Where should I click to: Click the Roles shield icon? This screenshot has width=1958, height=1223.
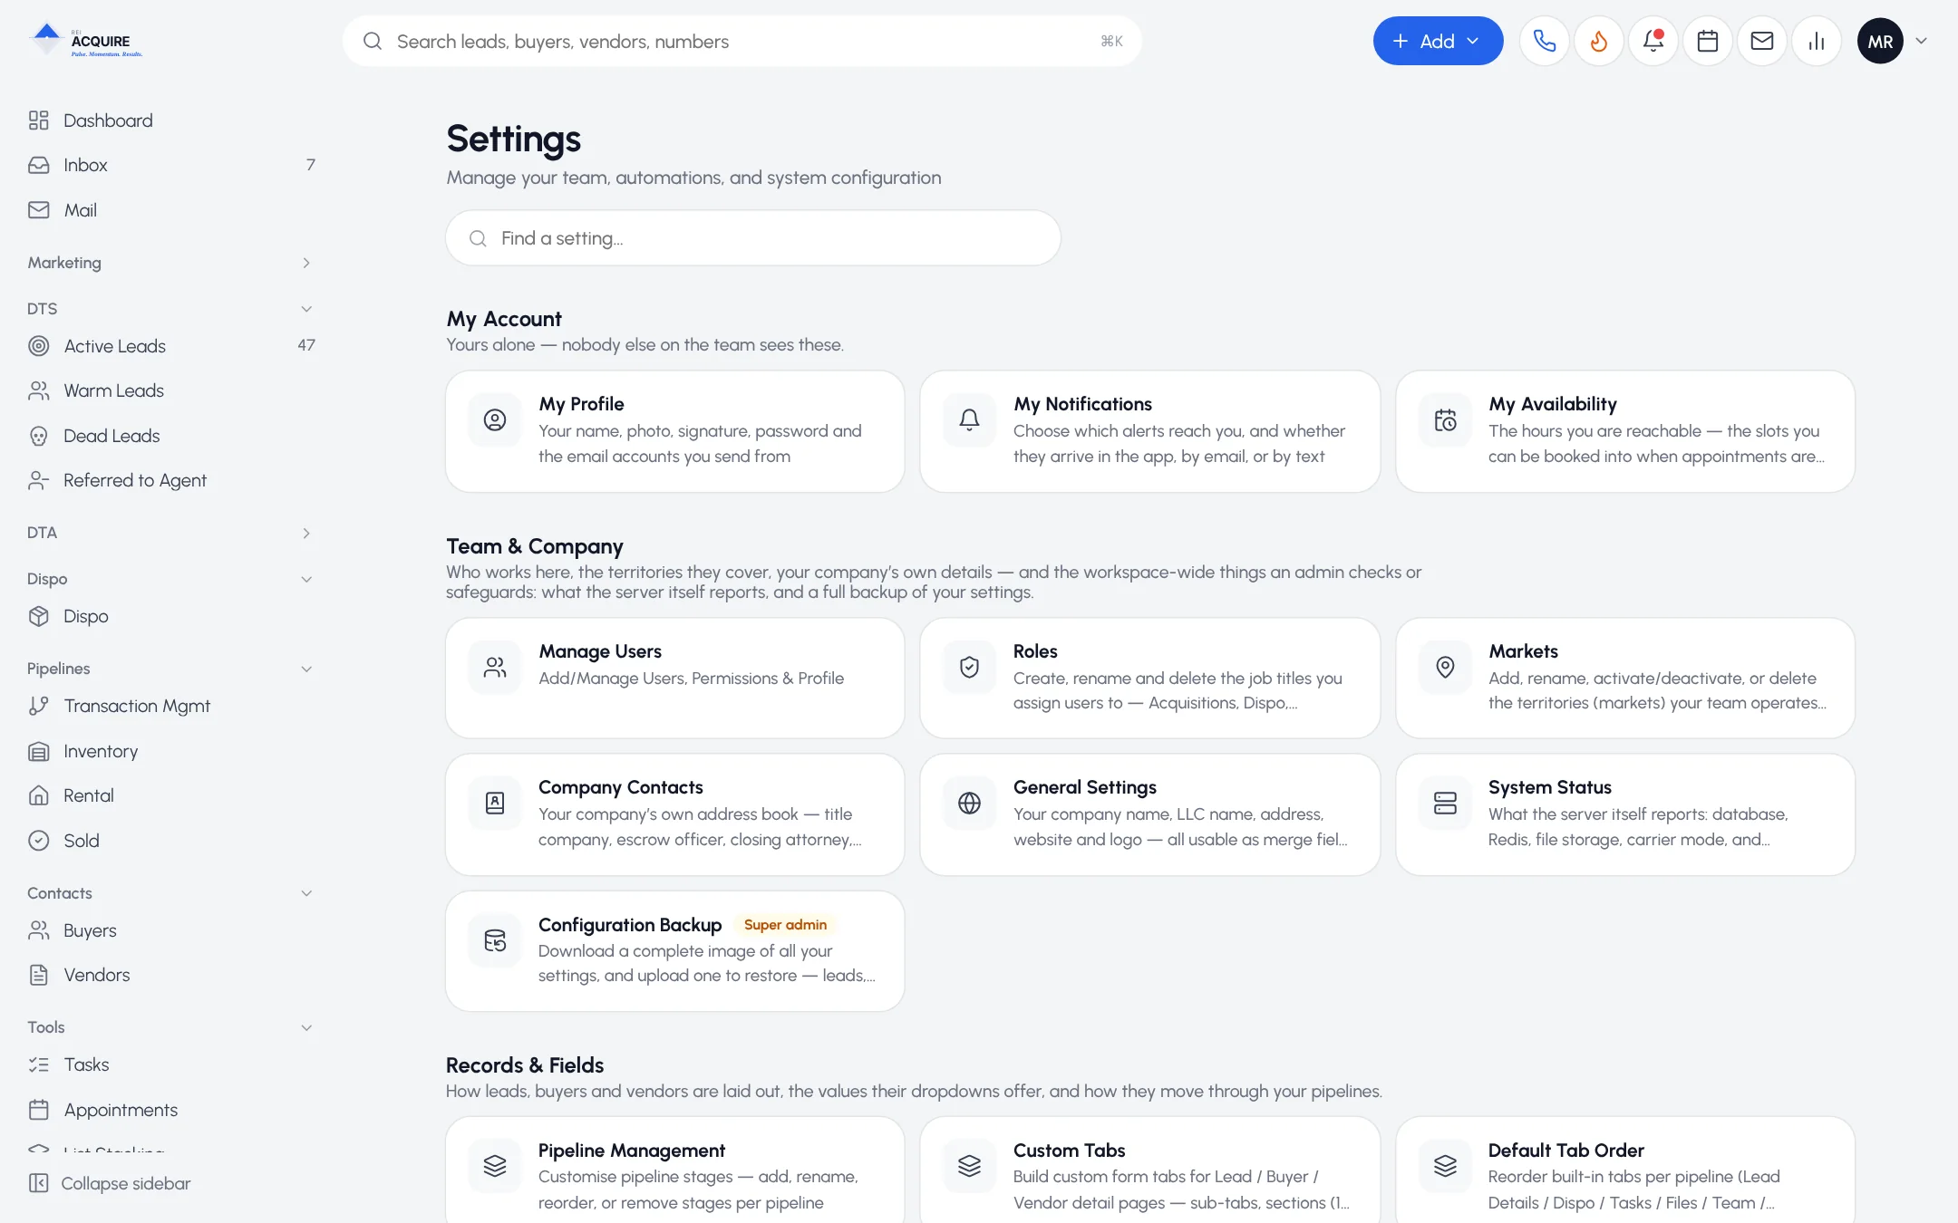pyautogui.click(x=969, y=668)
